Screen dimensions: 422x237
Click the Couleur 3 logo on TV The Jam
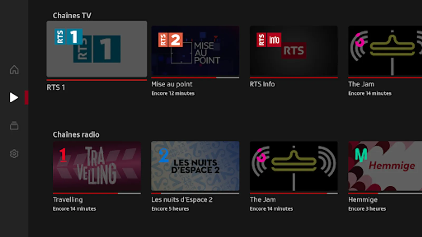(360, 40)
